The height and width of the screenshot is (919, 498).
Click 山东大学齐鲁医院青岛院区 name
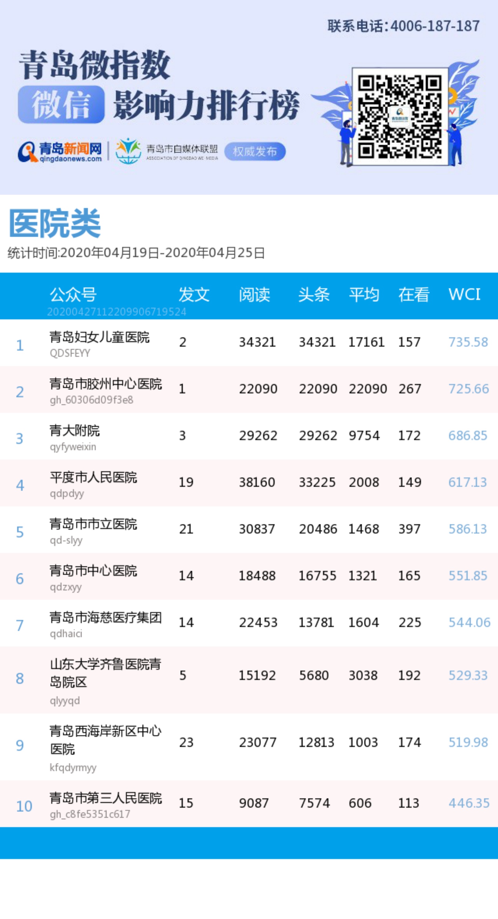105,673
